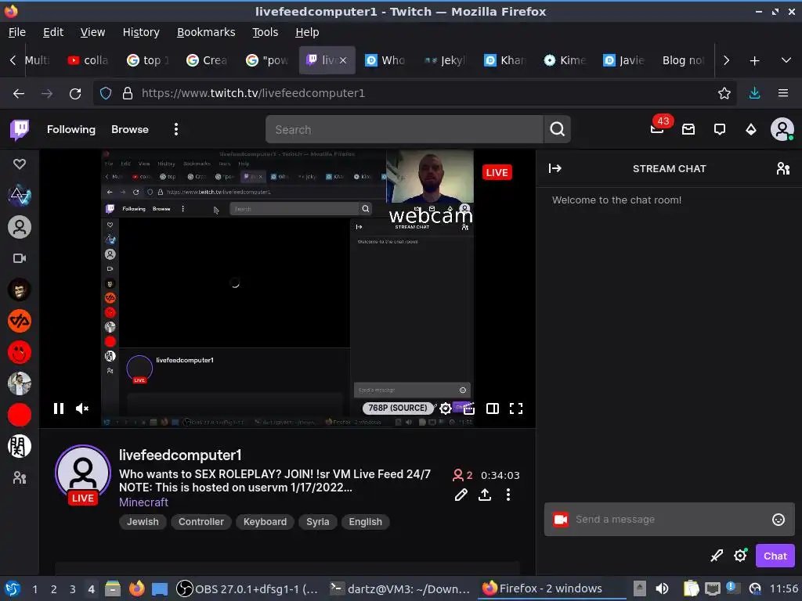The image size is (802, 601).
Task: Share the stream via upload icon
Action: 484,495
